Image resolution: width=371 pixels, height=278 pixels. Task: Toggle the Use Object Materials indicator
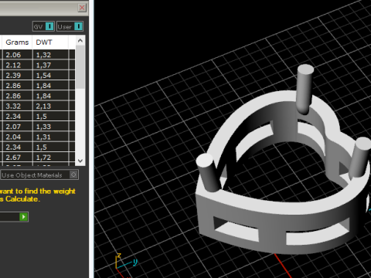73,175
